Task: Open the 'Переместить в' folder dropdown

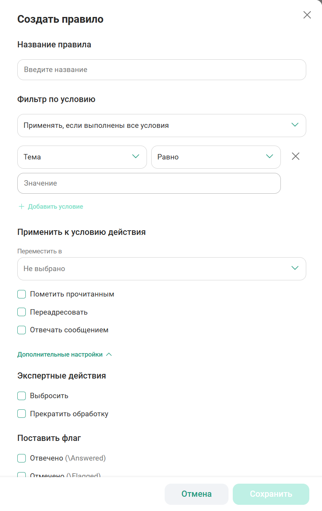Action: click(x=162, y=268)
